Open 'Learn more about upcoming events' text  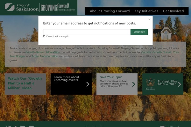click(x=67, y=78)
